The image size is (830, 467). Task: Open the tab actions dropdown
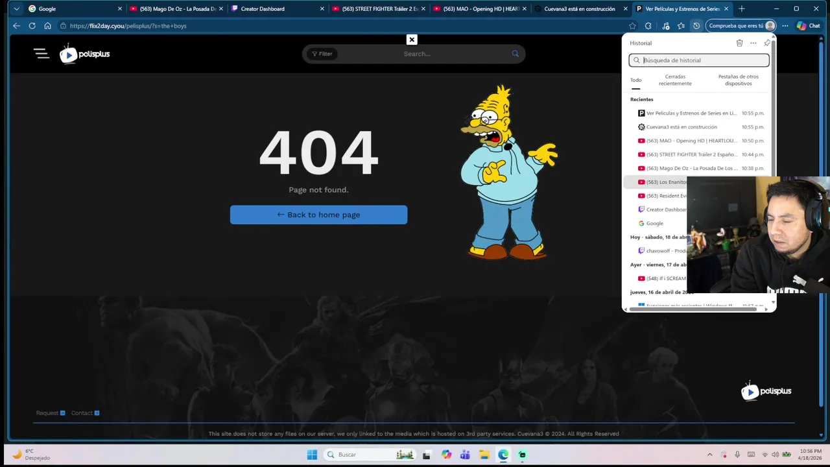click(16, 9)
